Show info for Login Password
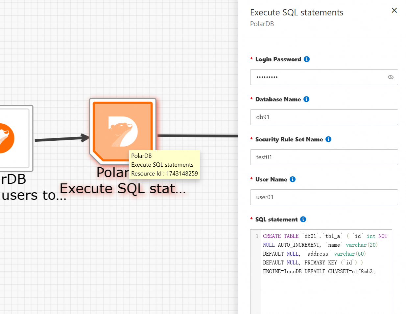406x314 pixels. [307, 59]
